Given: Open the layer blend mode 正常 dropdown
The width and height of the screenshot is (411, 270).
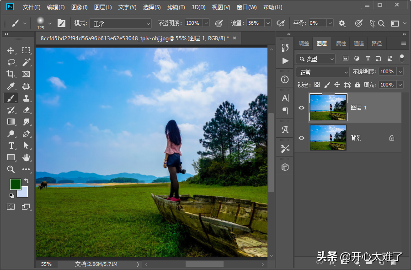Looking at the screenshot, I should click(323, 72).
